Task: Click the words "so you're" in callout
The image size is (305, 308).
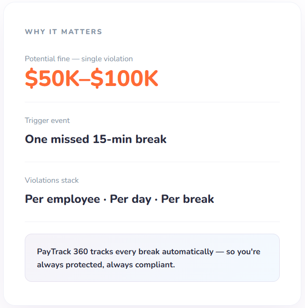Action: coord(244,251)
